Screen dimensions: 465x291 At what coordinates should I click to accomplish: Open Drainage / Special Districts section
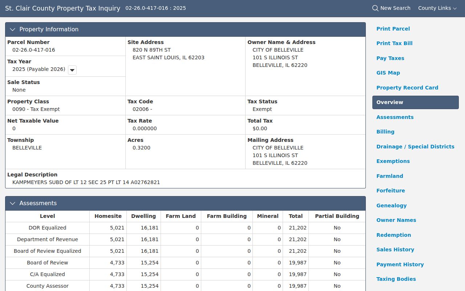415,147
